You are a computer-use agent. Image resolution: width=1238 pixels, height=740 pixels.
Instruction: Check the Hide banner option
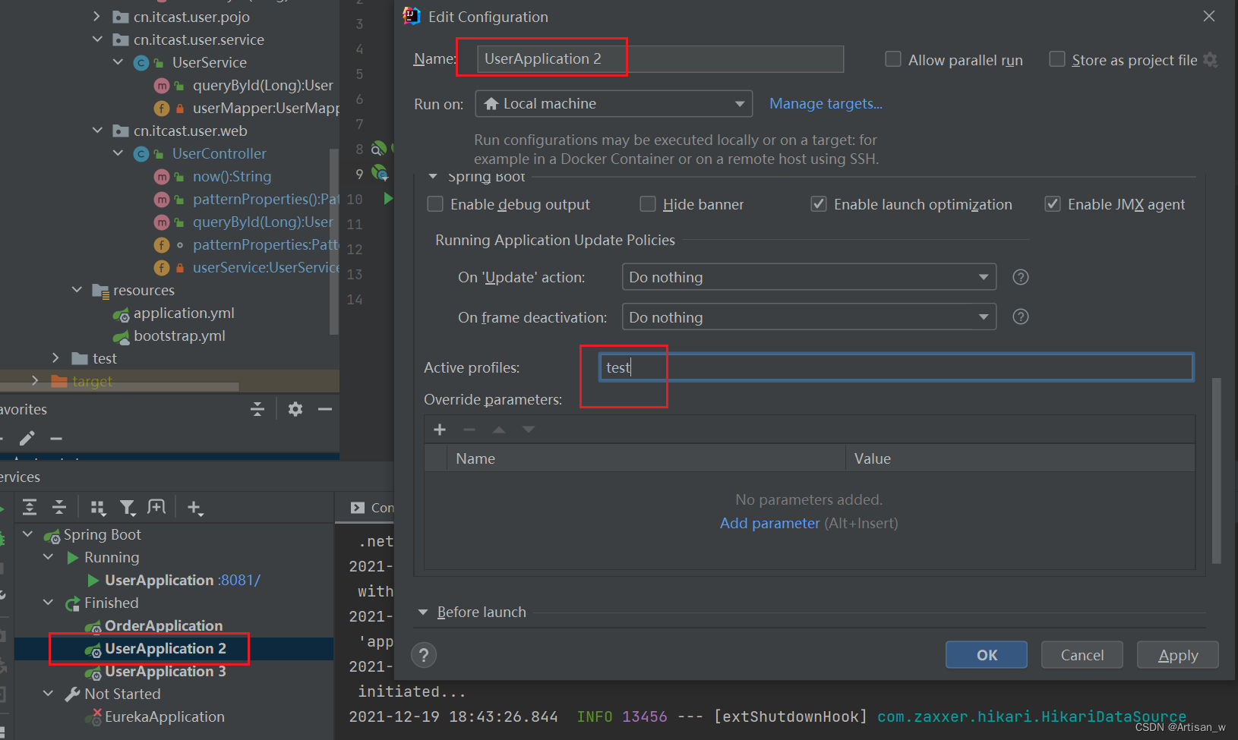click(648, 203)
